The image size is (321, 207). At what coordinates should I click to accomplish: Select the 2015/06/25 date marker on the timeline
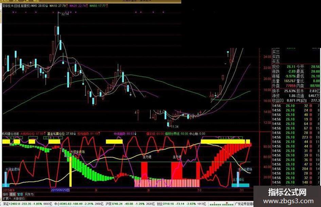[x=60, y=190]
